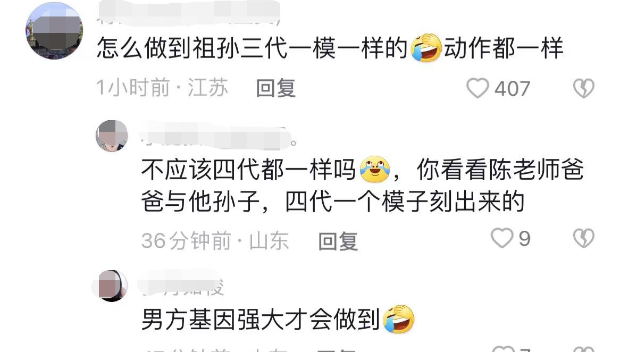Open the blurred username above the top comment
The image size is (620, 352).
(x=189, y=12)
